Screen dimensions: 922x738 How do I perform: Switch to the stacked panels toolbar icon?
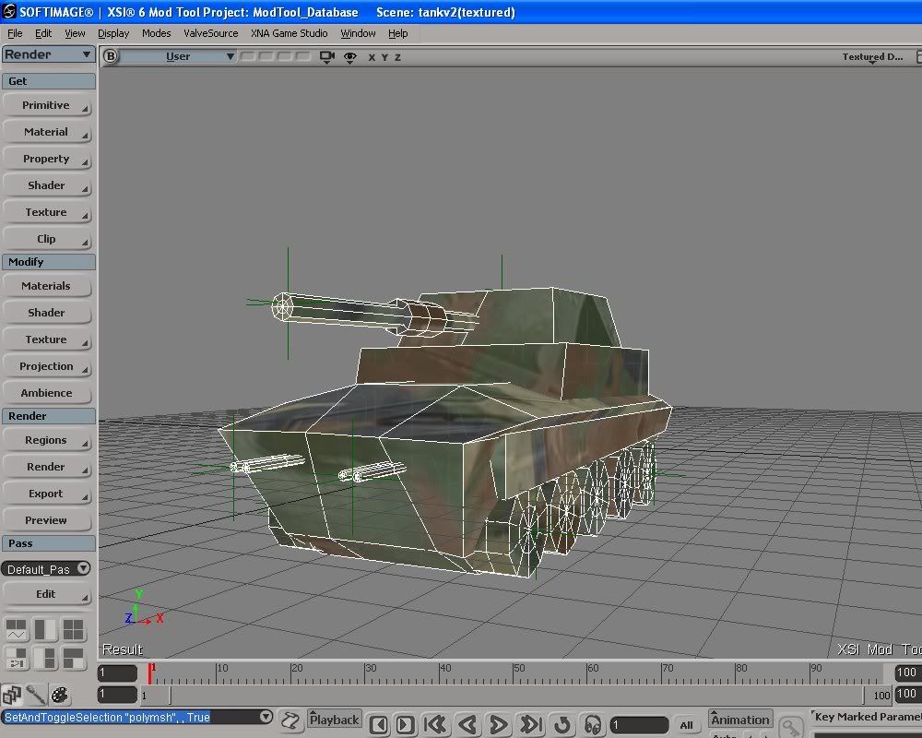pos(12,695)
